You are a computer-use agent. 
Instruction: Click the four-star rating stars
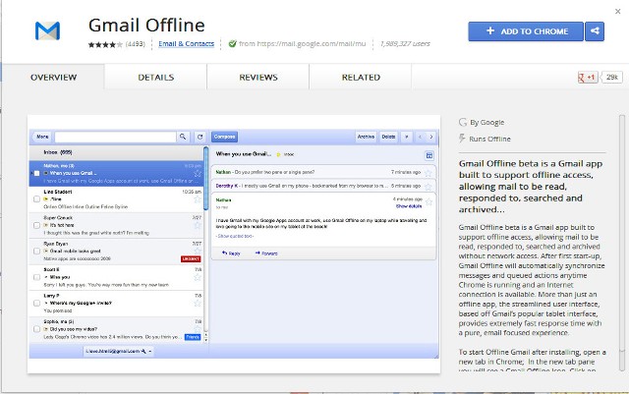tap(105, 44)
